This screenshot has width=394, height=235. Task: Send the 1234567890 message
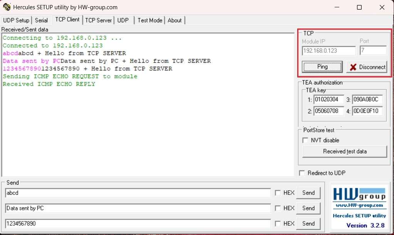308,223
